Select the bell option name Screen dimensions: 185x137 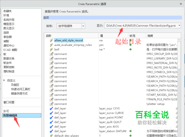(57, 49)
